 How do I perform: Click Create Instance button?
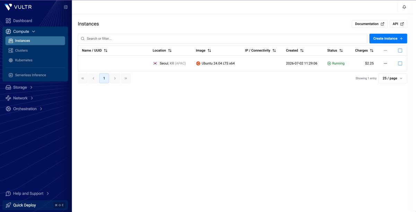coord(388,39)
